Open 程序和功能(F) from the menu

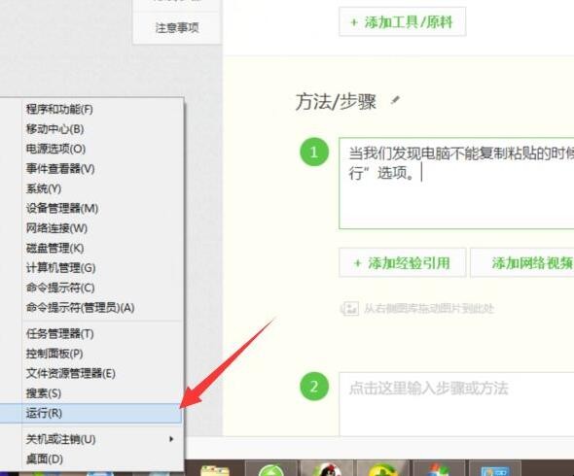91,109
